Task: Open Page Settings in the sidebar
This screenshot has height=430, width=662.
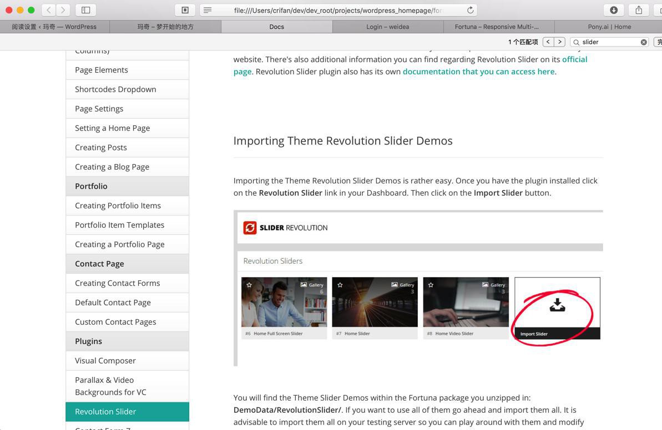Action: tap(128, 109)
